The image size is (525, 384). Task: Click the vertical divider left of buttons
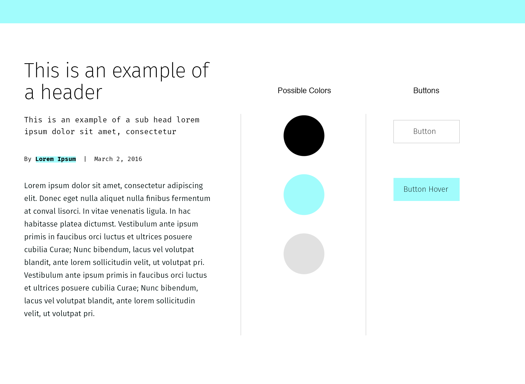click(366, 225)
